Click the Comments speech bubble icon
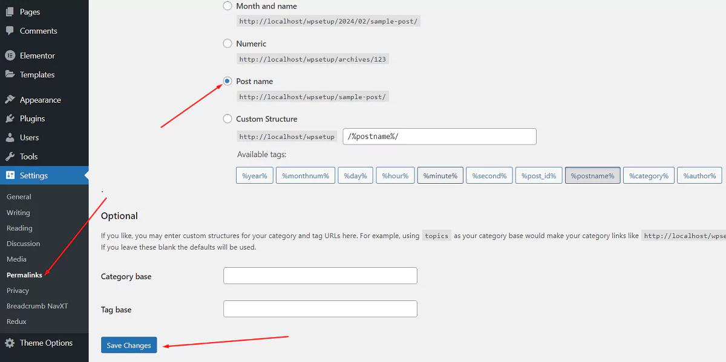The width and height of the screenshot is (726, 362). click(10, 31)
